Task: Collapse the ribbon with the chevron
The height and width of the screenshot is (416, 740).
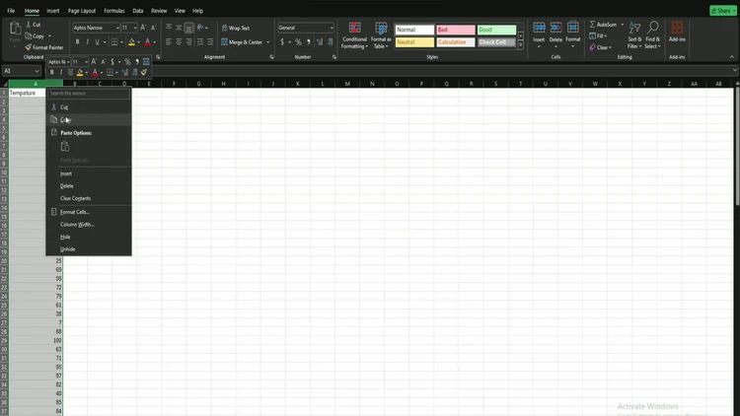Action: point(732,57)
